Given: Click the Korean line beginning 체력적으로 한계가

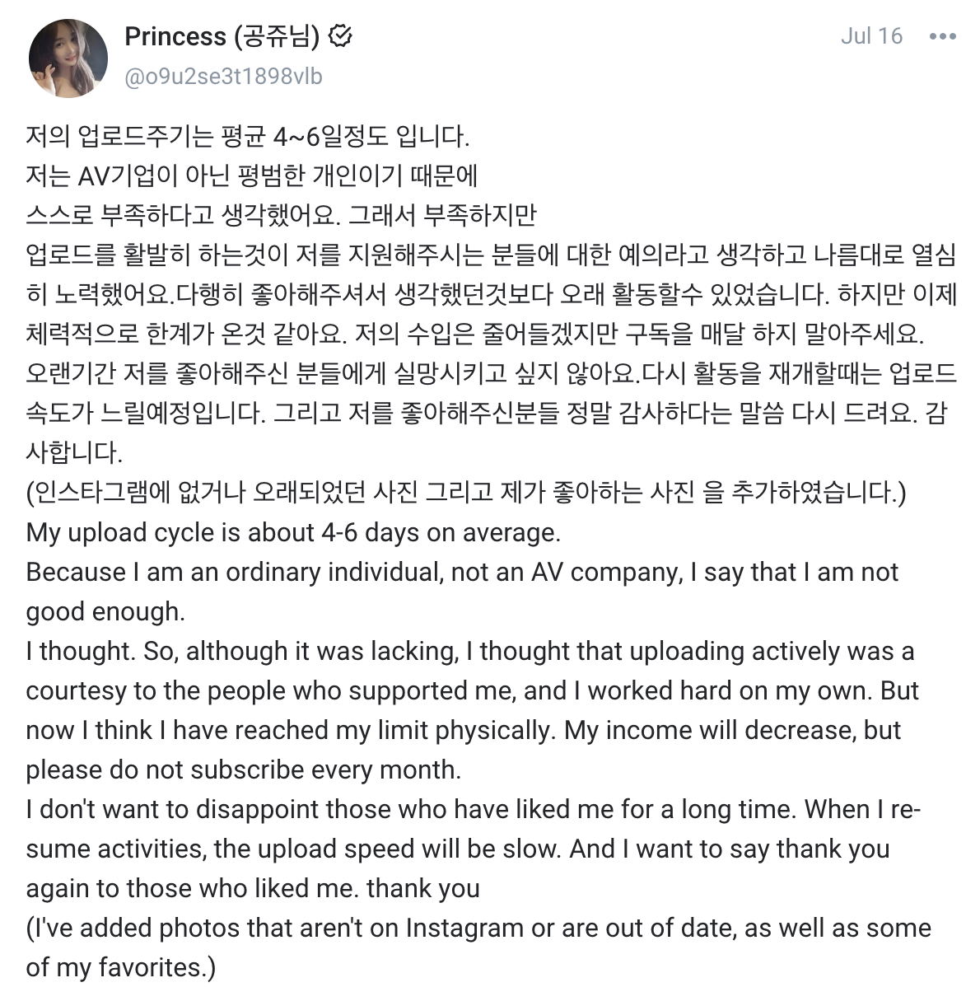Looking at the screenshot, I should coord(475,334).
